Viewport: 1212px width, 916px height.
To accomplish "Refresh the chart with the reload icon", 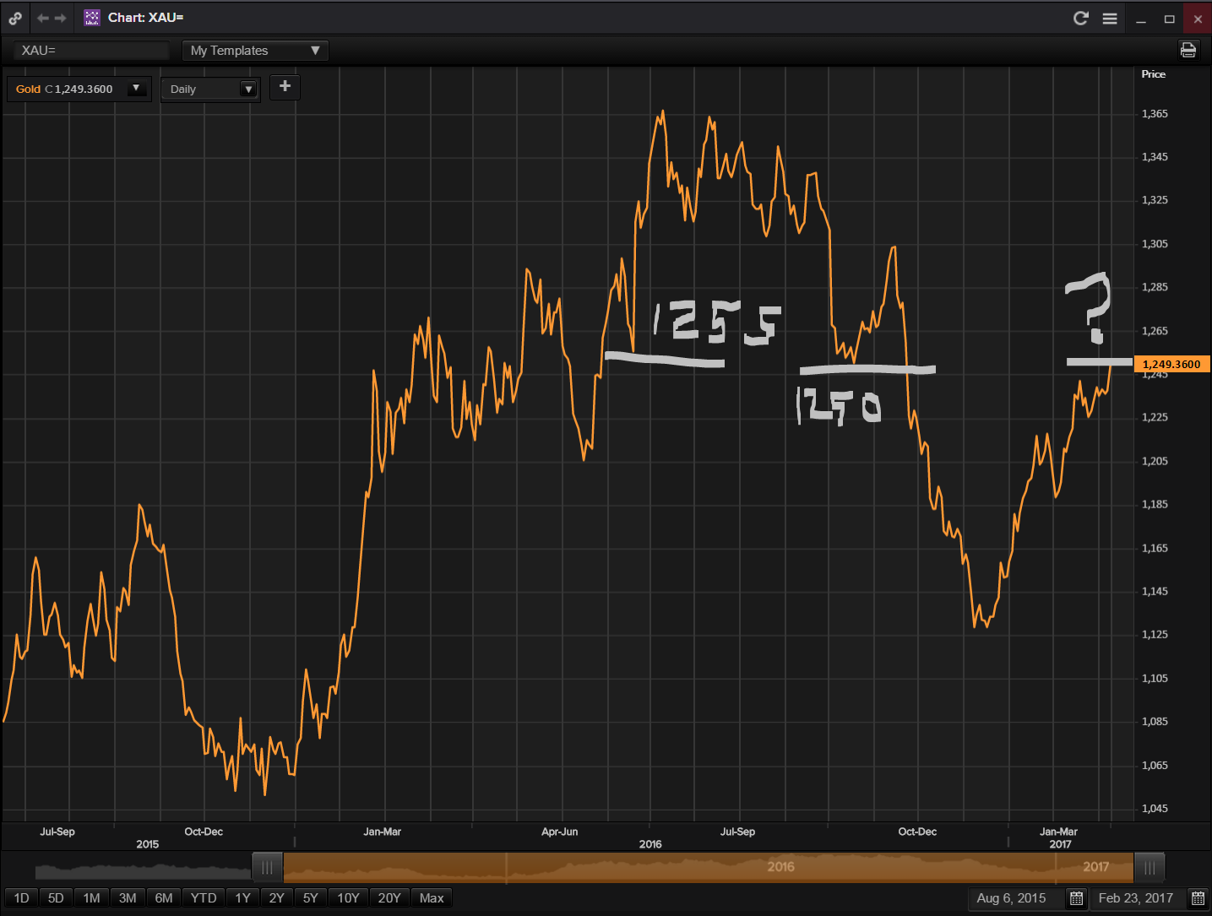I will 1080,18.
